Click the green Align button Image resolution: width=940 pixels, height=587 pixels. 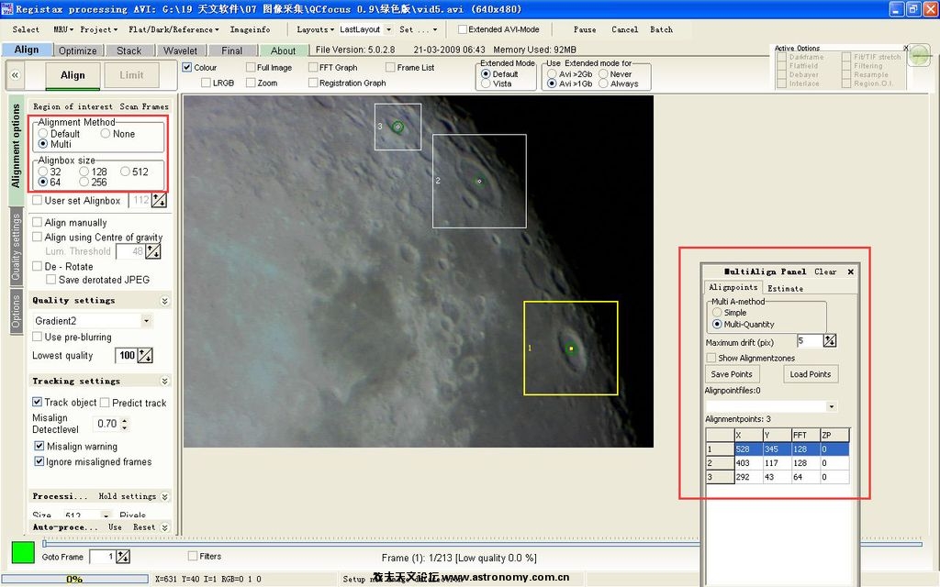[x=73, y=75]
